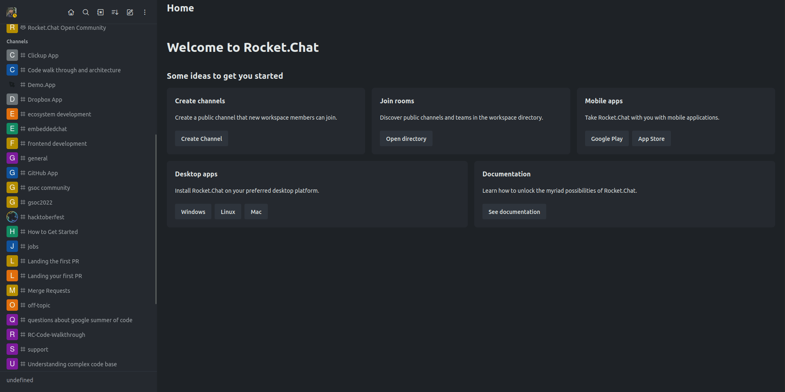The height and width of the screenshot is (392, 785).
Task: Start a new message with the pencil icon
Action: pyautogui.click(x=130, y=12)
